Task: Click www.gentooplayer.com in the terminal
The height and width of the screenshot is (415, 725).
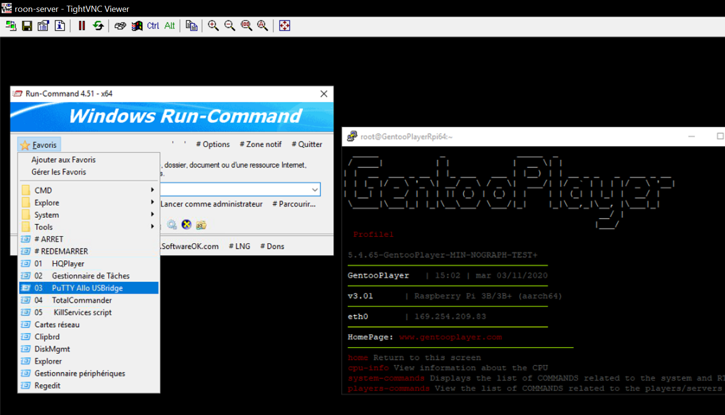Action: coord(450,337)
